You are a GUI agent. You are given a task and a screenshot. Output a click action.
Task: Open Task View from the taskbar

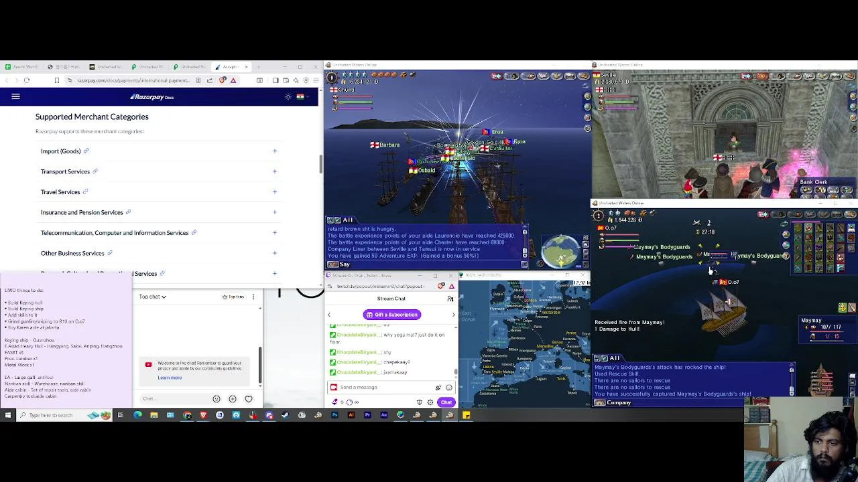[121, 415]
